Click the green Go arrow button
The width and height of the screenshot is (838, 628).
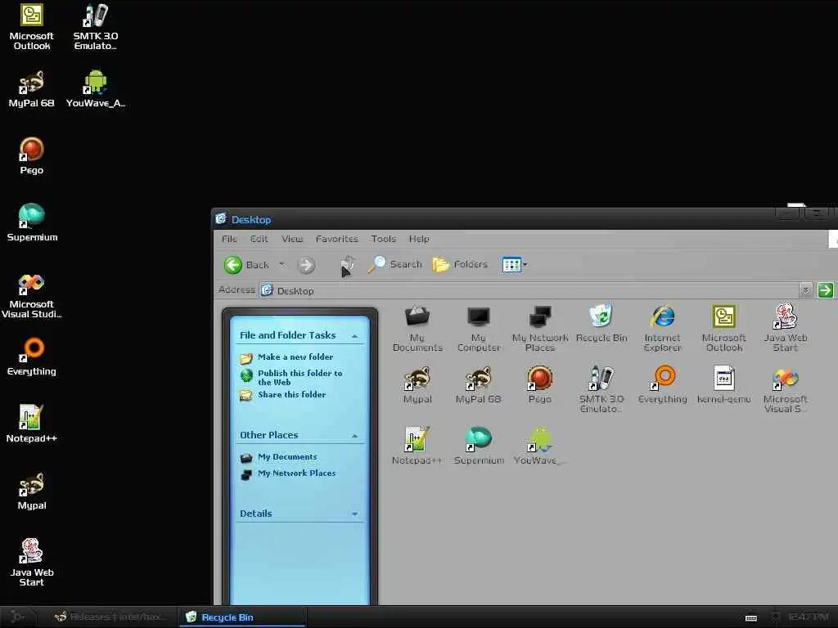click(826, 290)
